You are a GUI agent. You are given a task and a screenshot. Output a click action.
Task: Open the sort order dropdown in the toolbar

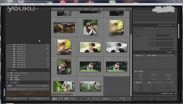107,99
